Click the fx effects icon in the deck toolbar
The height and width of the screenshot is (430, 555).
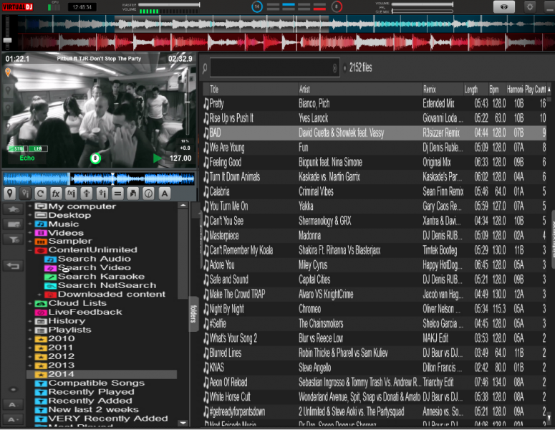(55, 194)
